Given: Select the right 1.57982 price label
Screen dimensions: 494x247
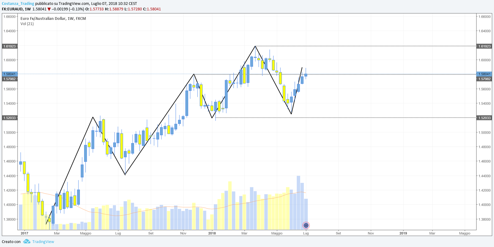Looking at the screenshot, I should [484, 79].
